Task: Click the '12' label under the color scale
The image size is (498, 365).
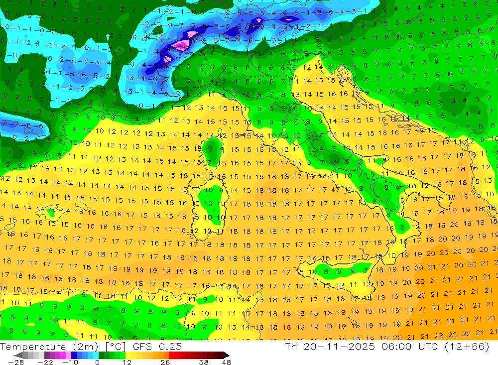Action: (127, 362)
